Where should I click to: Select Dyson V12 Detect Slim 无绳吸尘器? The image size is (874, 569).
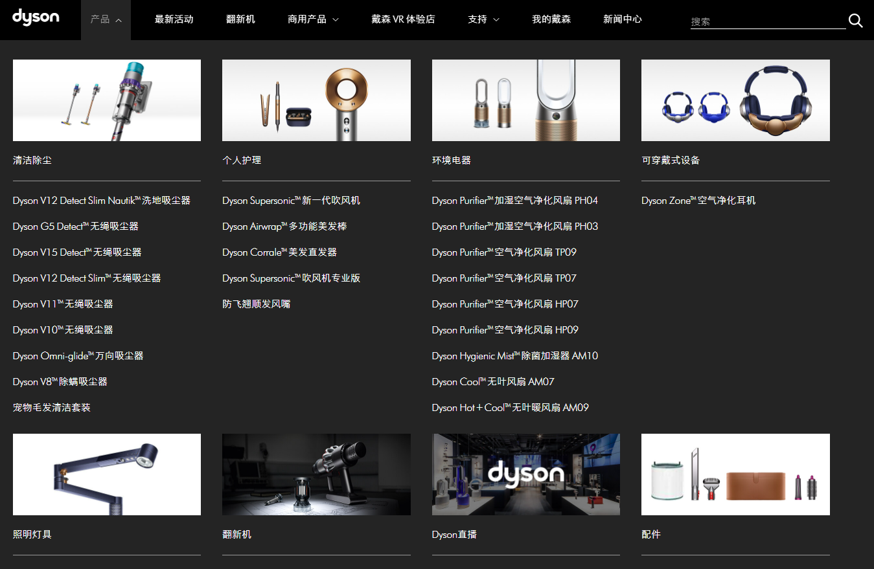87,278
